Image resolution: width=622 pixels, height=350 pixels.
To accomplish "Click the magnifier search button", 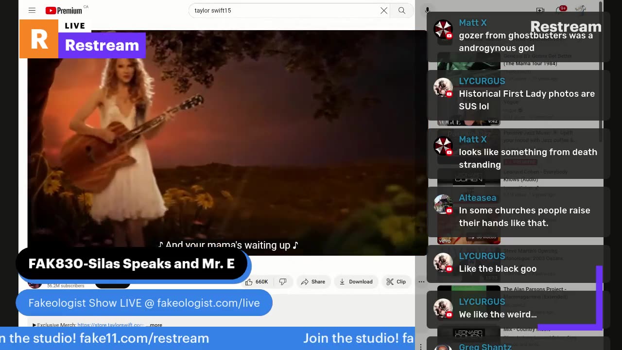I will tap(402, 10).
